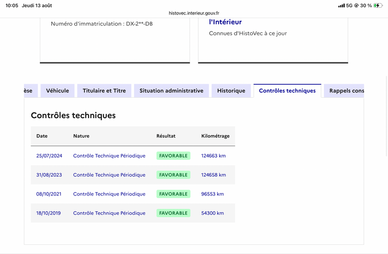Click the 124663 km mileage value
Screen dimensions: 388x254
[213, 156]
